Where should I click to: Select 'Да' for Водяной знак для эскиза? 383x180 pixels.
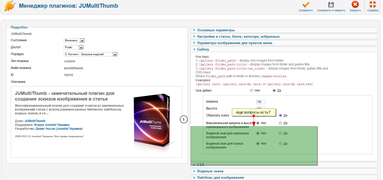[280, 144]
